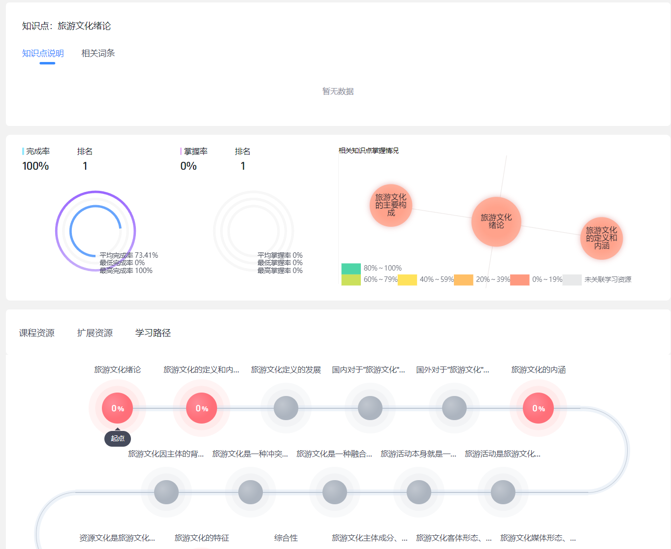Open the 相关词条 tab
The width and height of the screenshot is (671, 549).
click(98, 53)
